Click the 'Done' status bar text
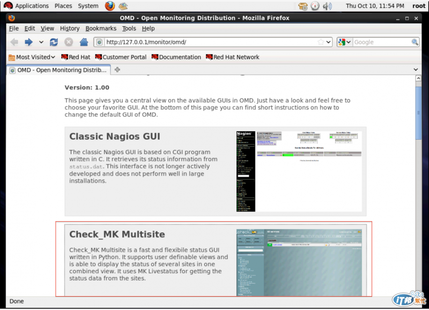 17,301
